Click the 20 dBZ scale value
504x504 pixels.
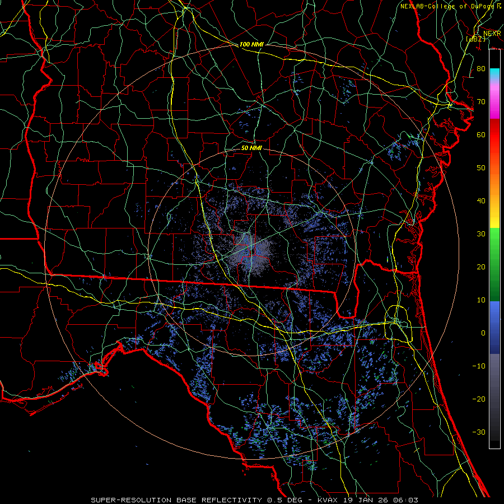pos(481,267)
